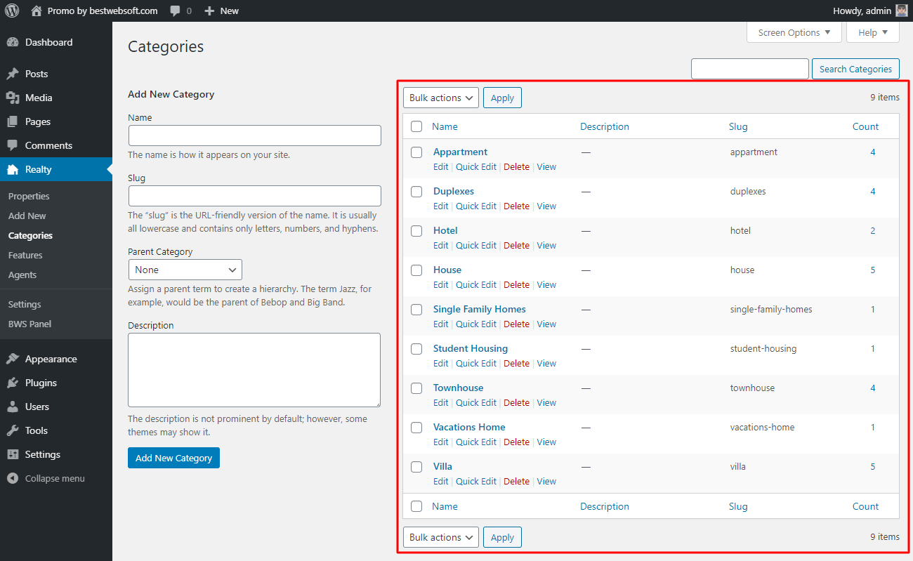
Task: Click the Pages icon in sidebar
Action: click(x=13, y=121)
